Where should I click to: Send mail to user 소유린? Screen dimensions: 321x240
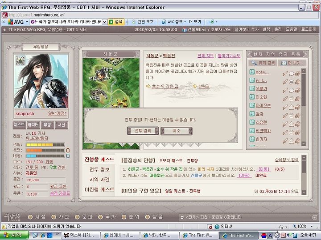(292, 124)
